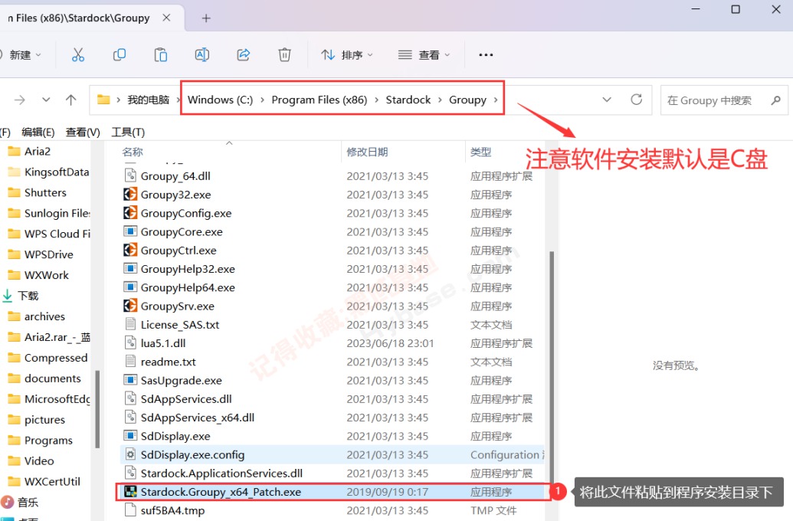This screenshot has width=793, height=521.
Task: Select Groupy32.exe file icon
Action: pyautogui.click(x=130, y=195)
